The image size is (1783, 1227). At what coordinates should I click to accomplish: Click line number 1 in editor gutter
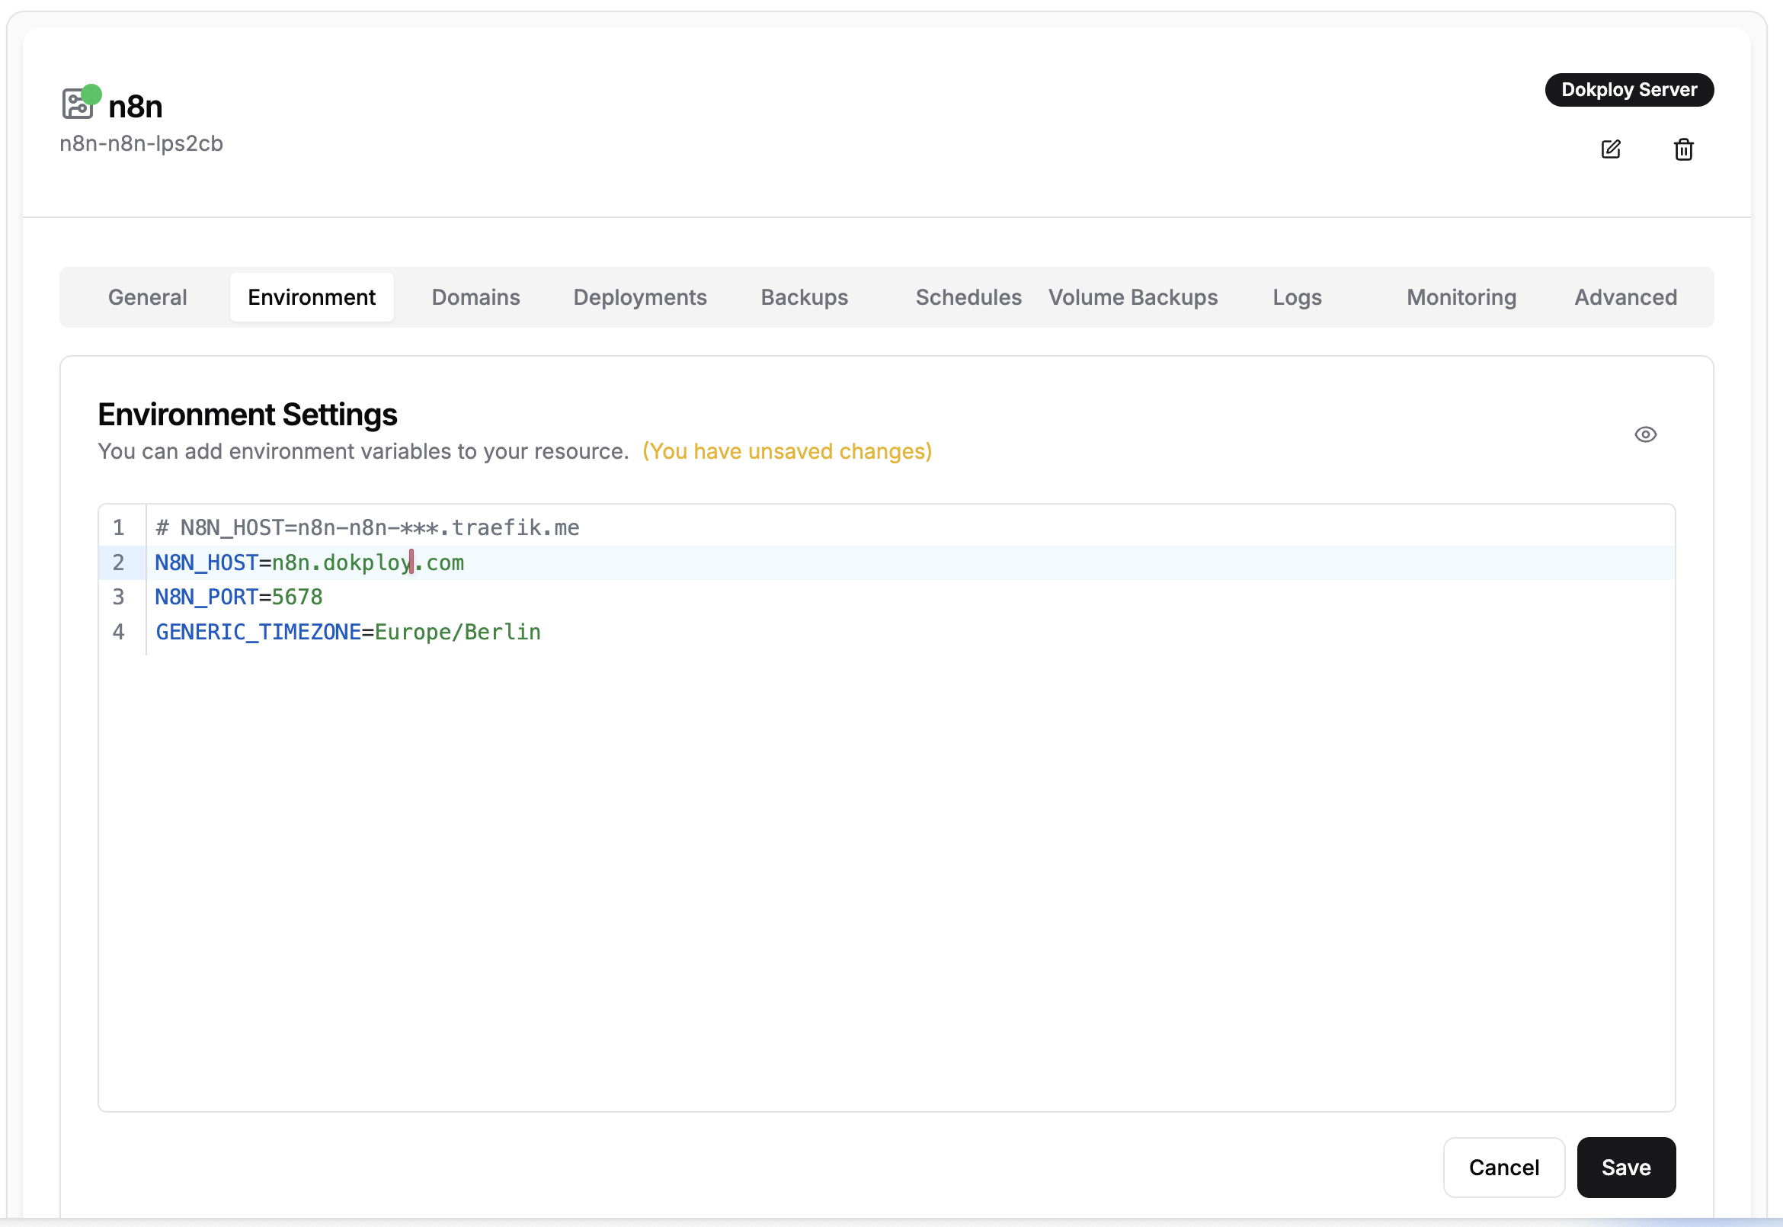click(x=118, y=527)
